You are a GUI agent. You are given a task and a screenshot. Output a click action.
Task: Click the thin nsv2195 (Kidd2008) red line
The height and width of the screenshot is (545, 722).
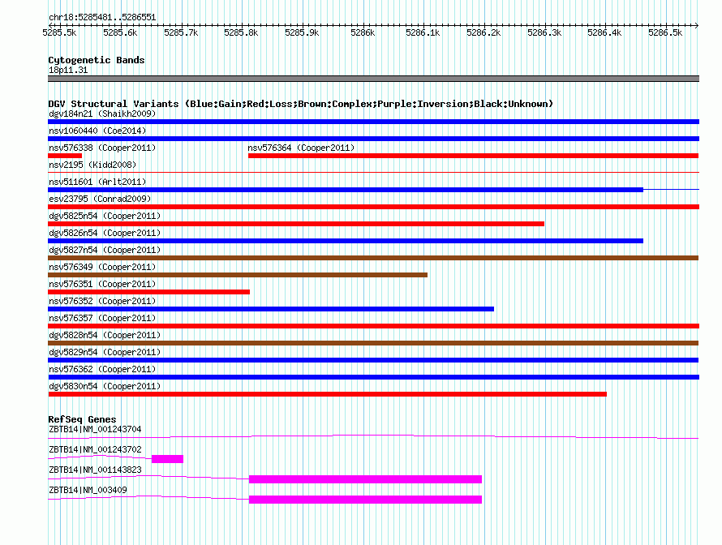point(373,172)
